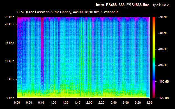Screen dimensions: 175x109
Task: Click the 3:00 time axis marker
Action: (126, 103)
